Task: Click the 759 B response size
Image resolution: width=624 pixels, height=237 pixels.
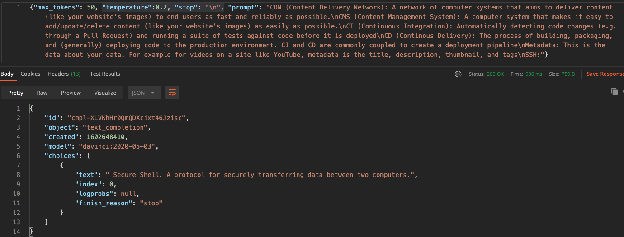Action: point(568,74)
